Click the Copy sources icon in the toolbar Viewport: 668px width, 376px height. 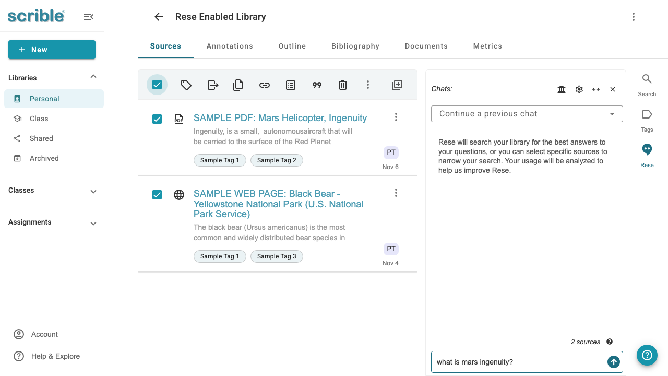(x=238, y=85)
